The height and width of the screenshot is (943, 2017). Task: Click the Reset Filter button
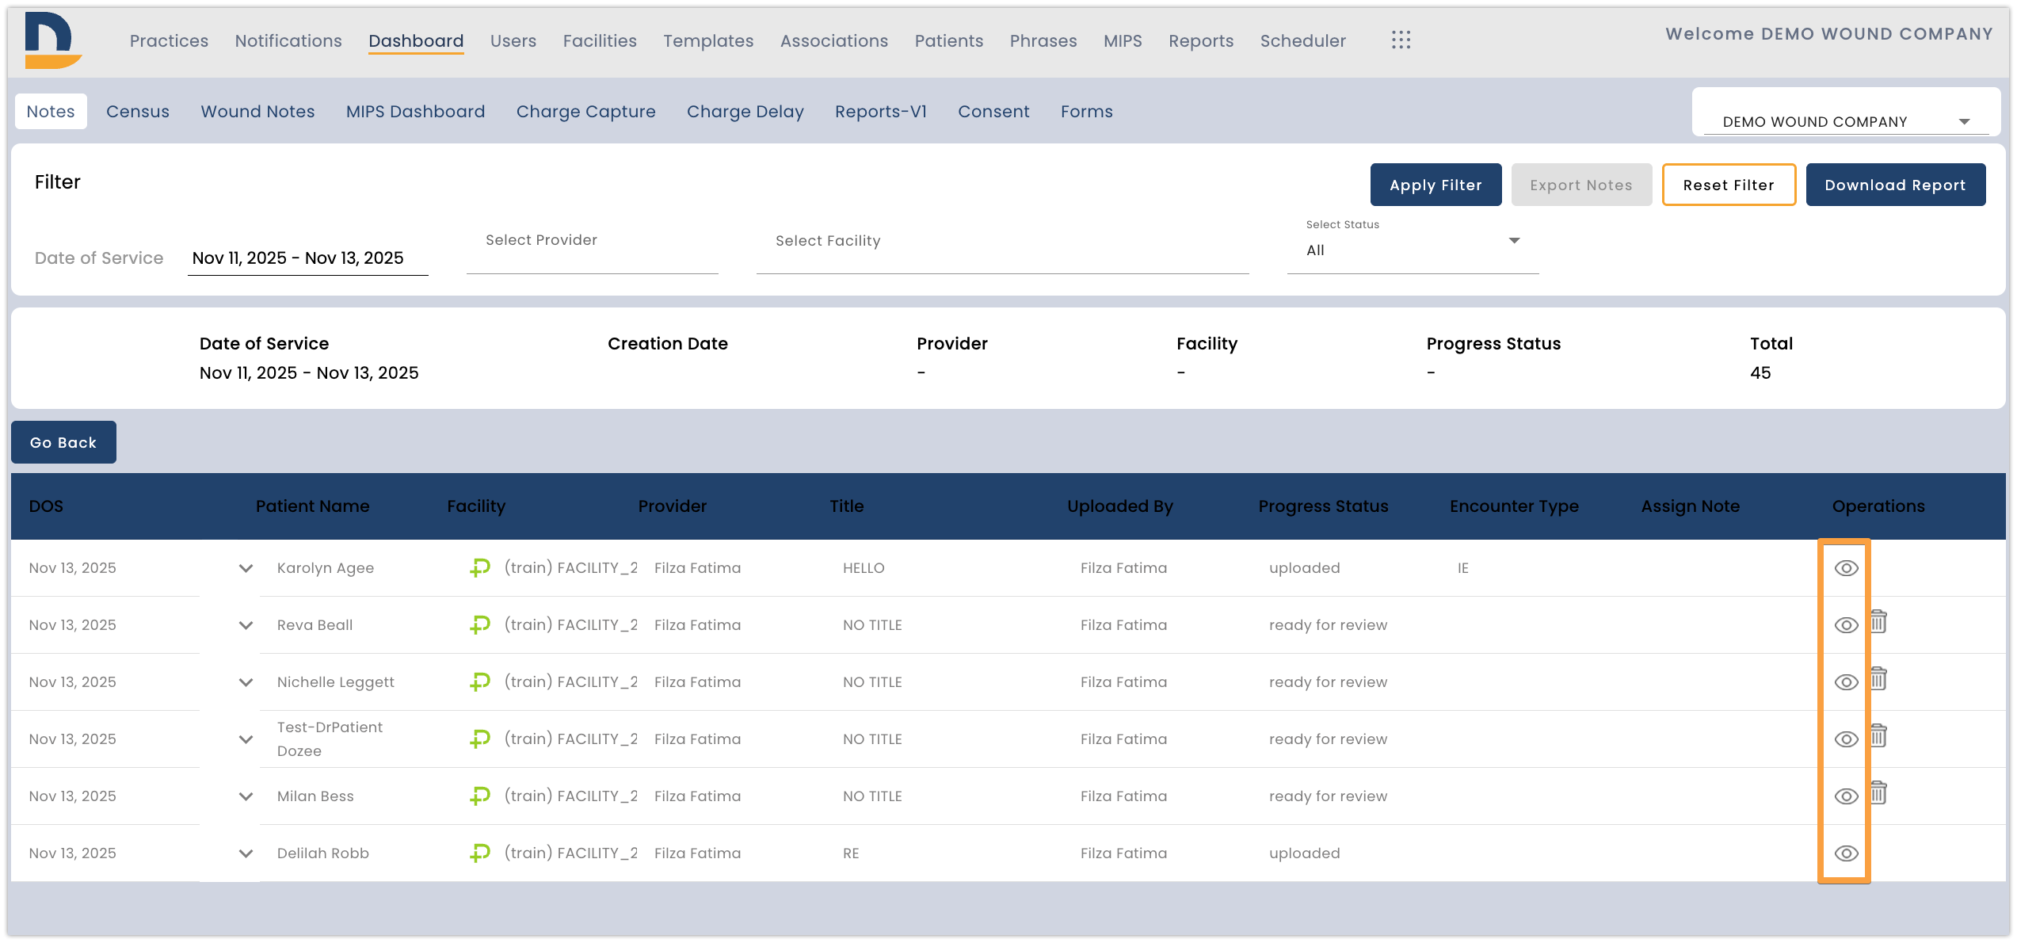(1729, 185)
